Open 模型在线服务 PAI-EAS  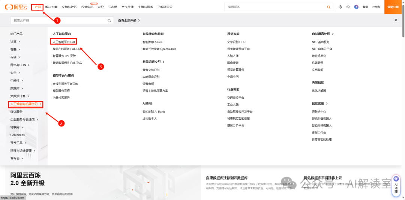[67, 49]
